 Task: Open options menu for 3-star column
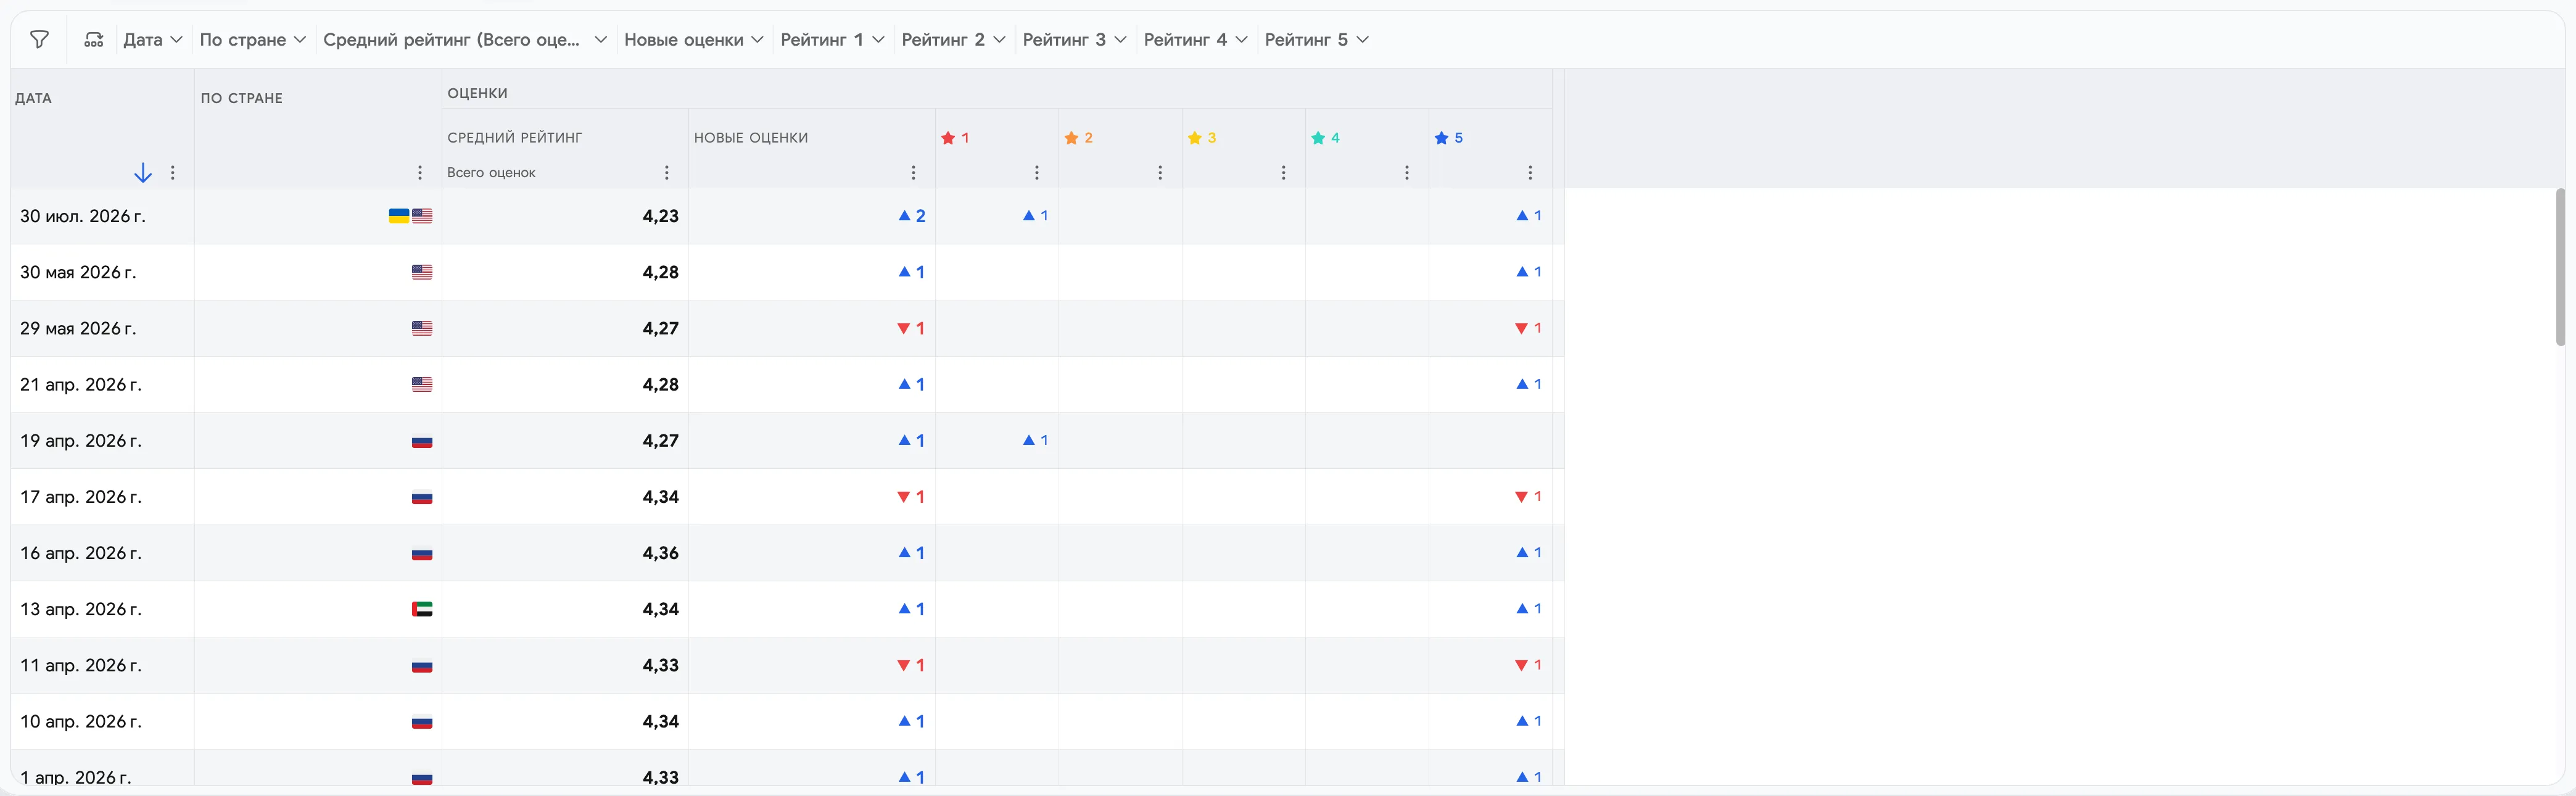(x=1284, y=173)
